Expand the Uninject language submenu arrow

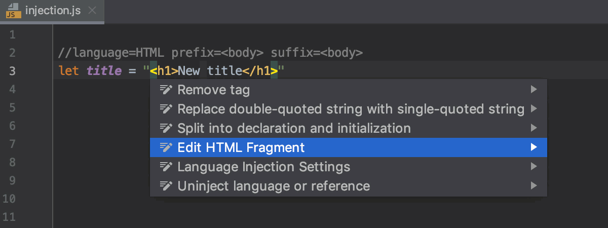tap(533, 186)
